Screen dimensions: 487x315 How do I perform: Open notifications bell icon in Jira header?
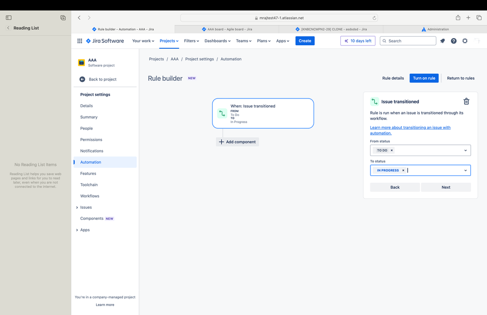[x=442, y=40]
